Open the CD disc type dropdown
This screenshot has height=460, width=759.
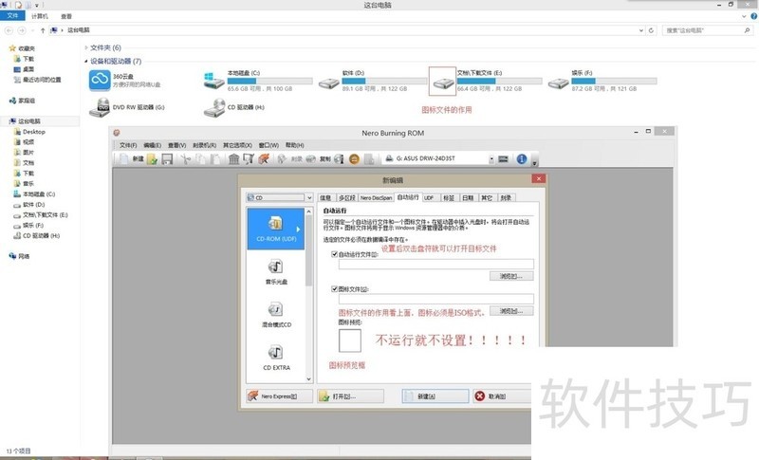point(309,197)
